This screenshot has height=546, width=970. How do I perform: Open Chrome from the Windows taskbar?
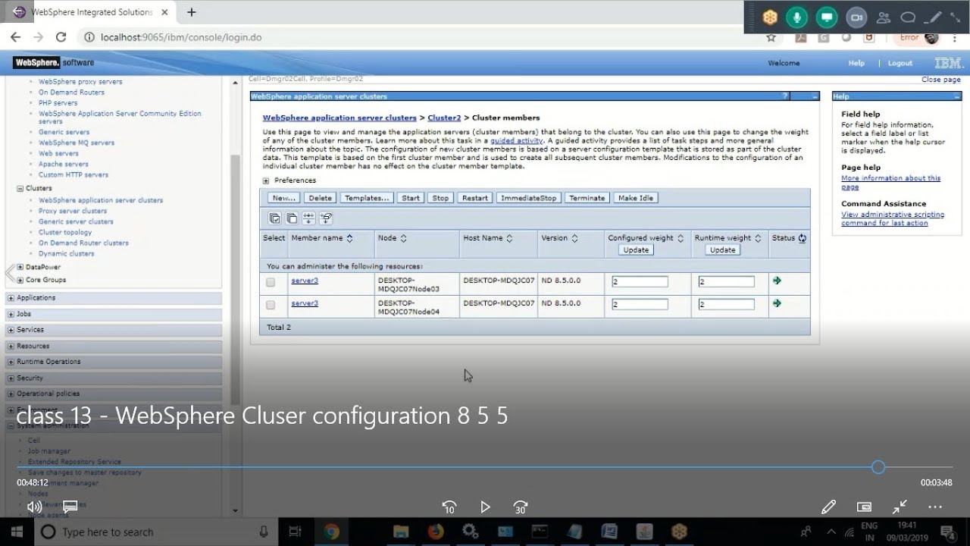(x=331, y=532)
